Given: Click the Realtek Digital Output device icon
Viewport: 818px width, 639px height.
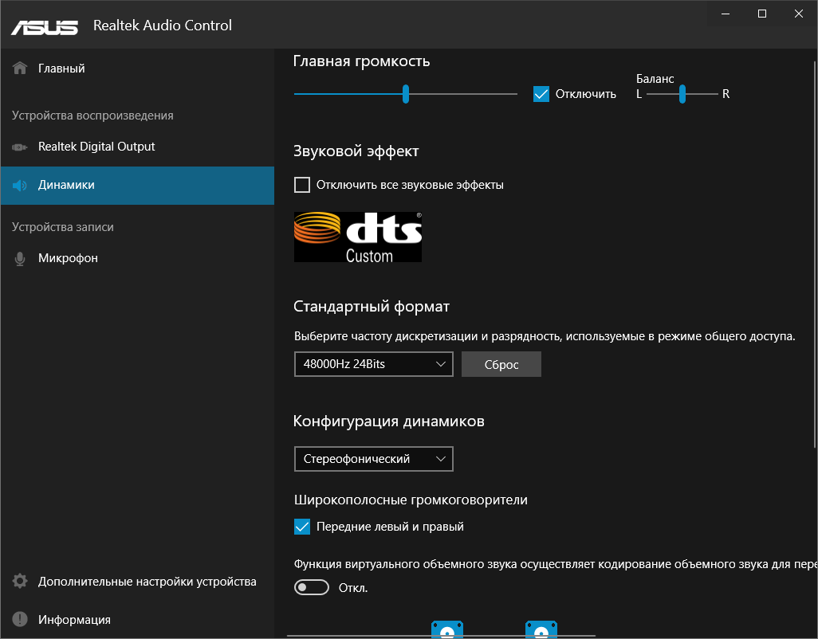Looking at the screenshot, I should click(19, 147).
